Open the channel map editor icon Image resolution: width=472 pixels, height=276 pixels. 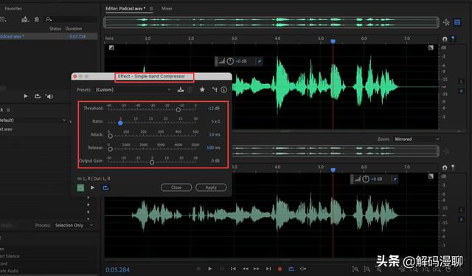pyautogui.click(x=215, y=89)
